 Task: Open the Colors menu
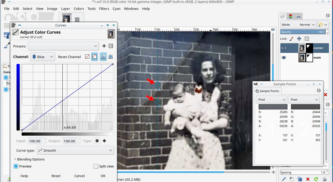pos(79,9)
